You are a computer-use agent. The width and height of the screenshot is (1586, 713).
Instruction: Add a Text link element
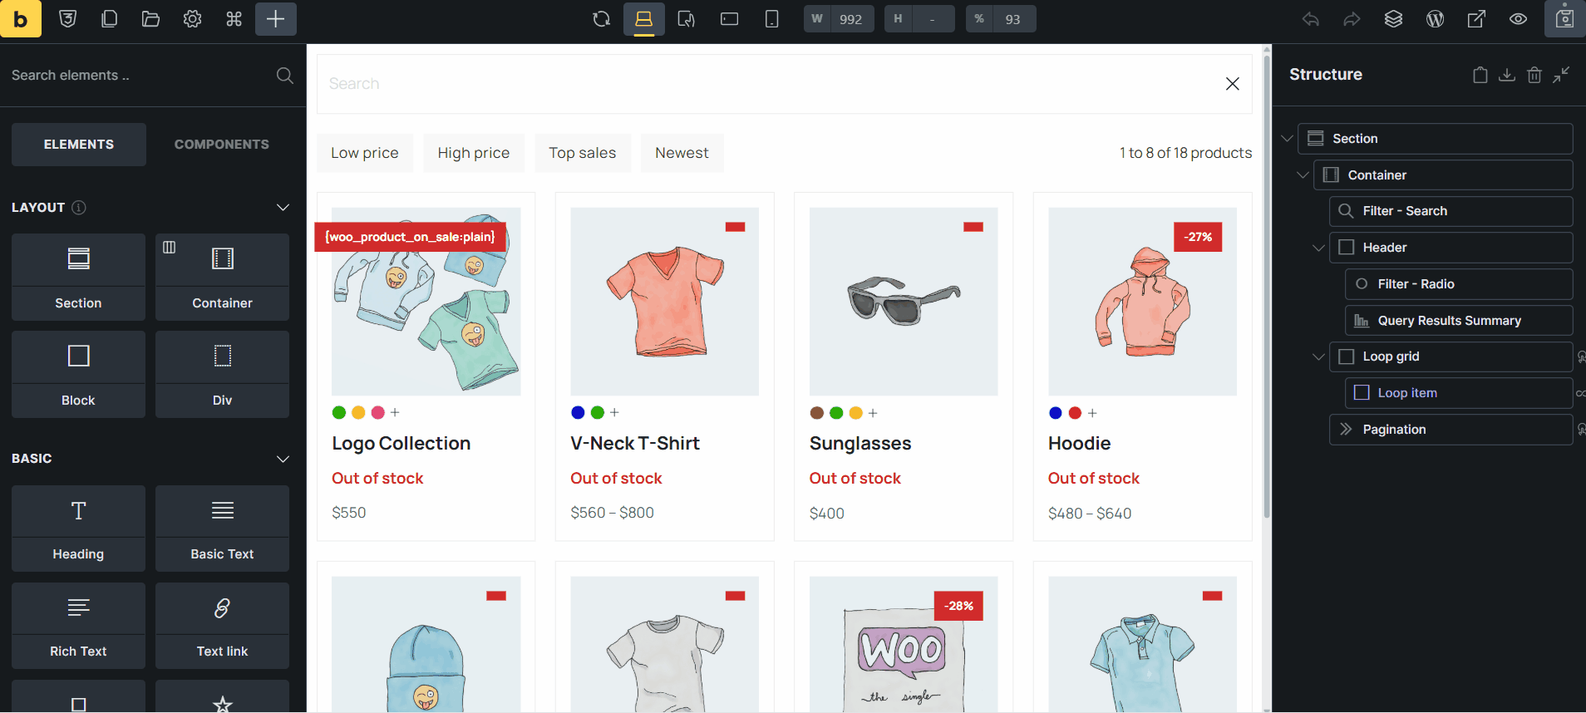[x=222, y=626]
